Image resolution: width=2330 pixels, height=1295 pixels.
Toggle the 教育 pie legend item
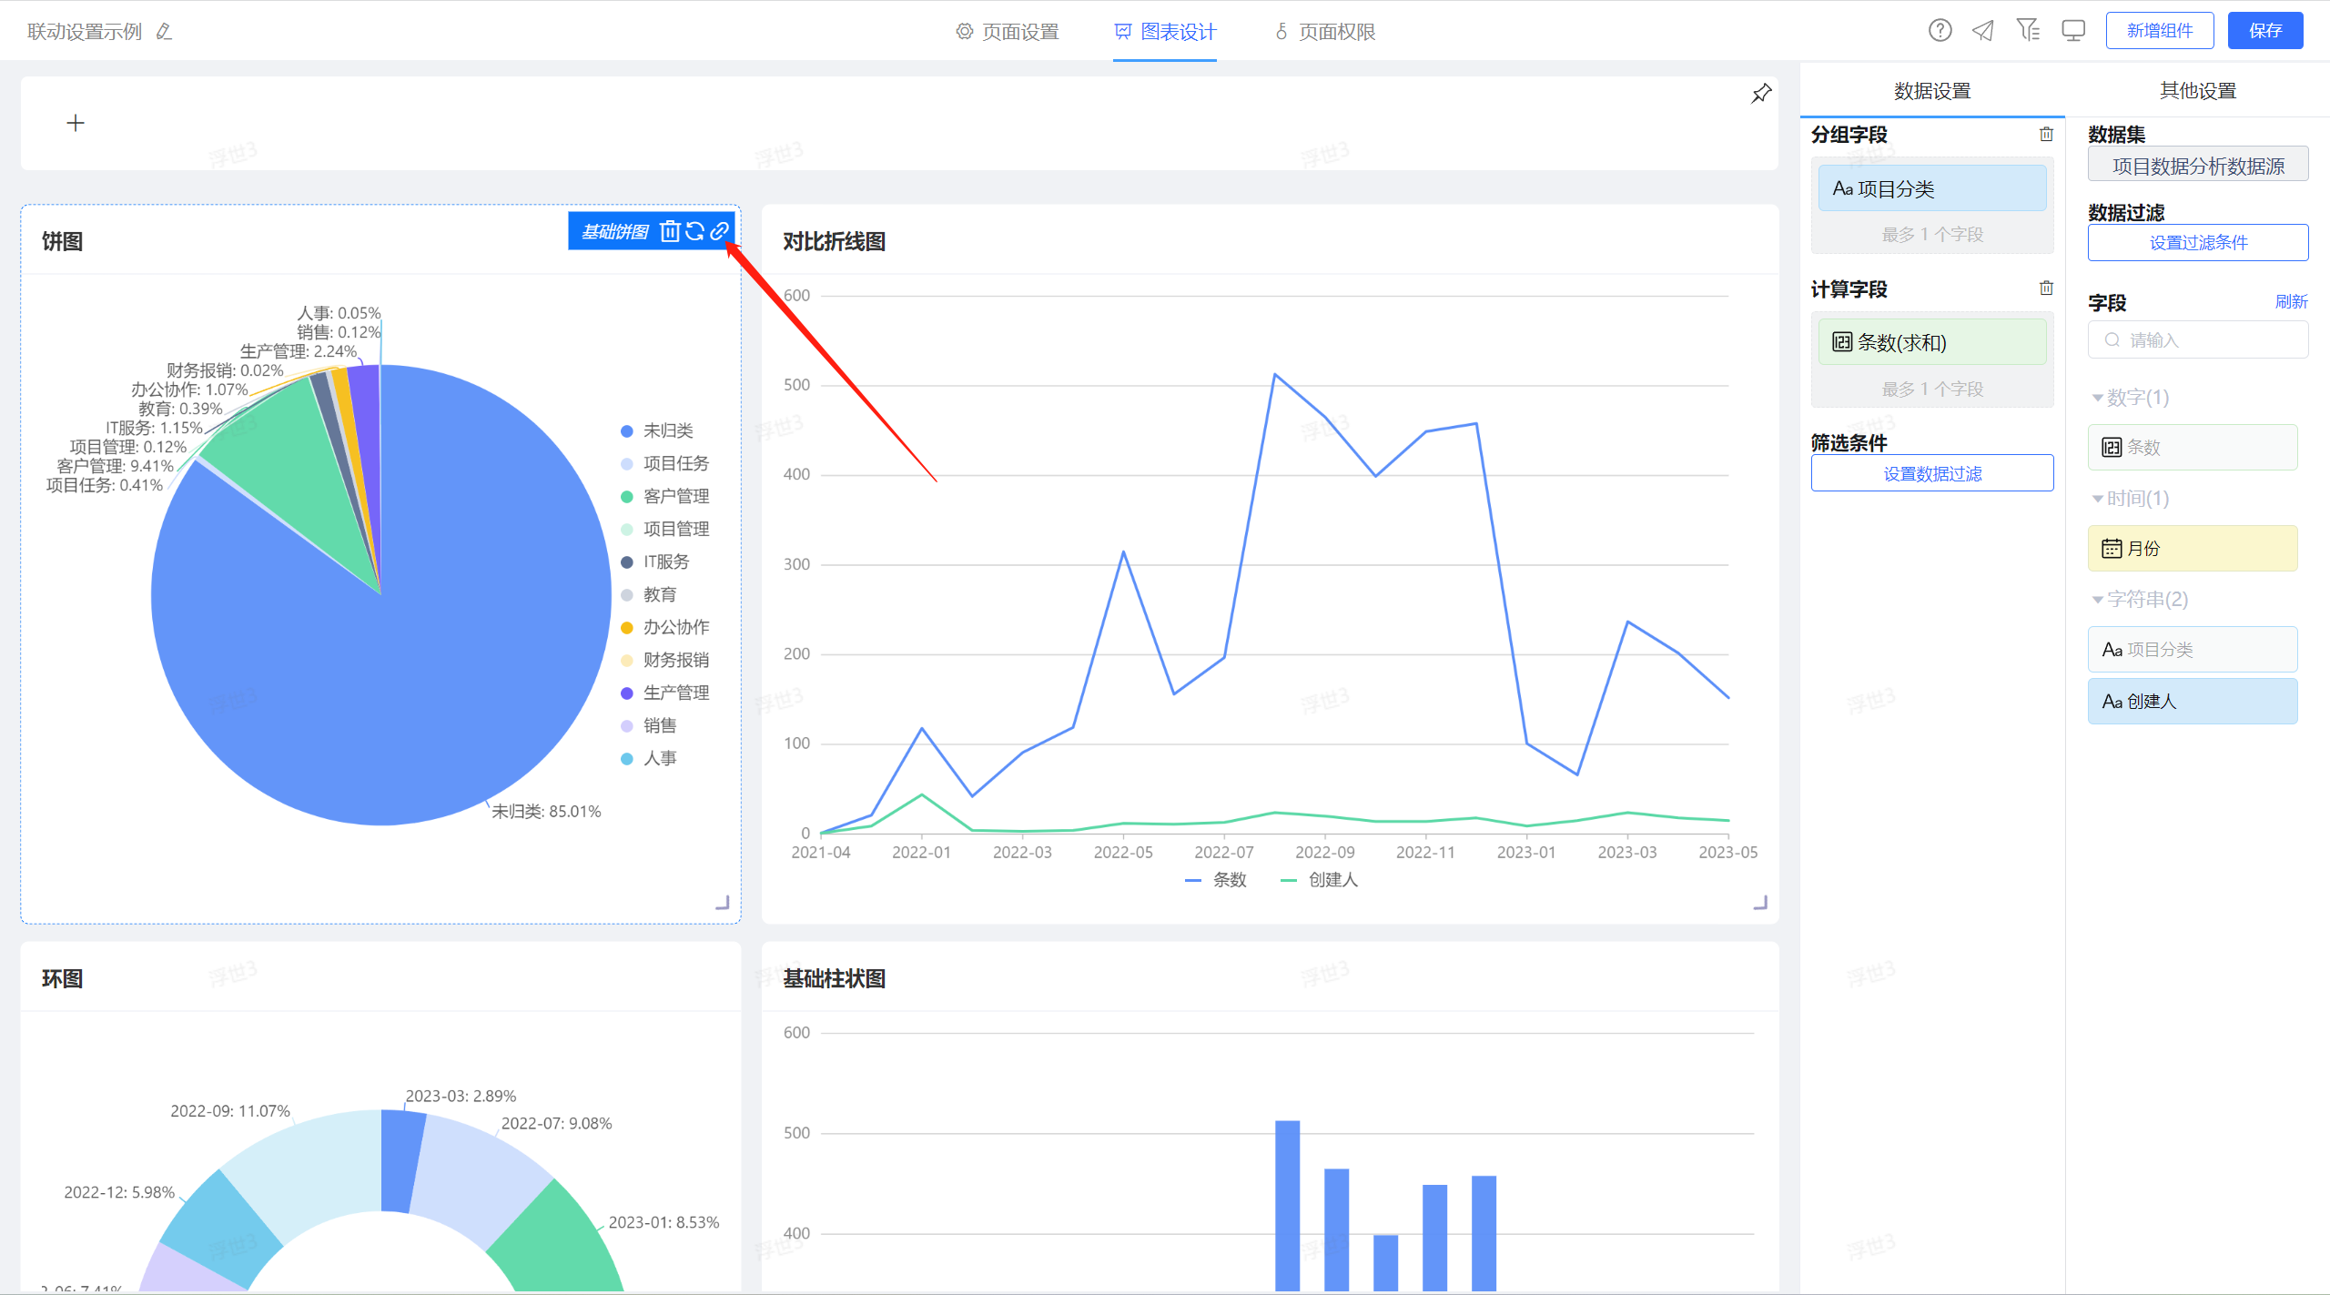649,594
